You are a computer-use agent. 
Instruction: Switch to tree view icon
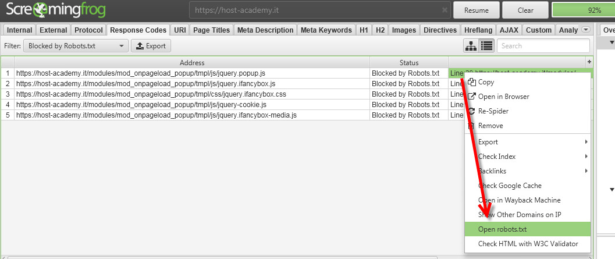[x=470, y=46]
